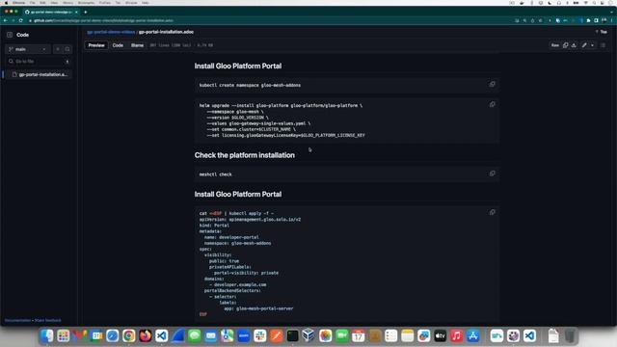Image resolution: width=617 pixels, height=347 pixels.
Task: Click the '--version $GLOO_VERSION' line
Action: coord(238,118)
